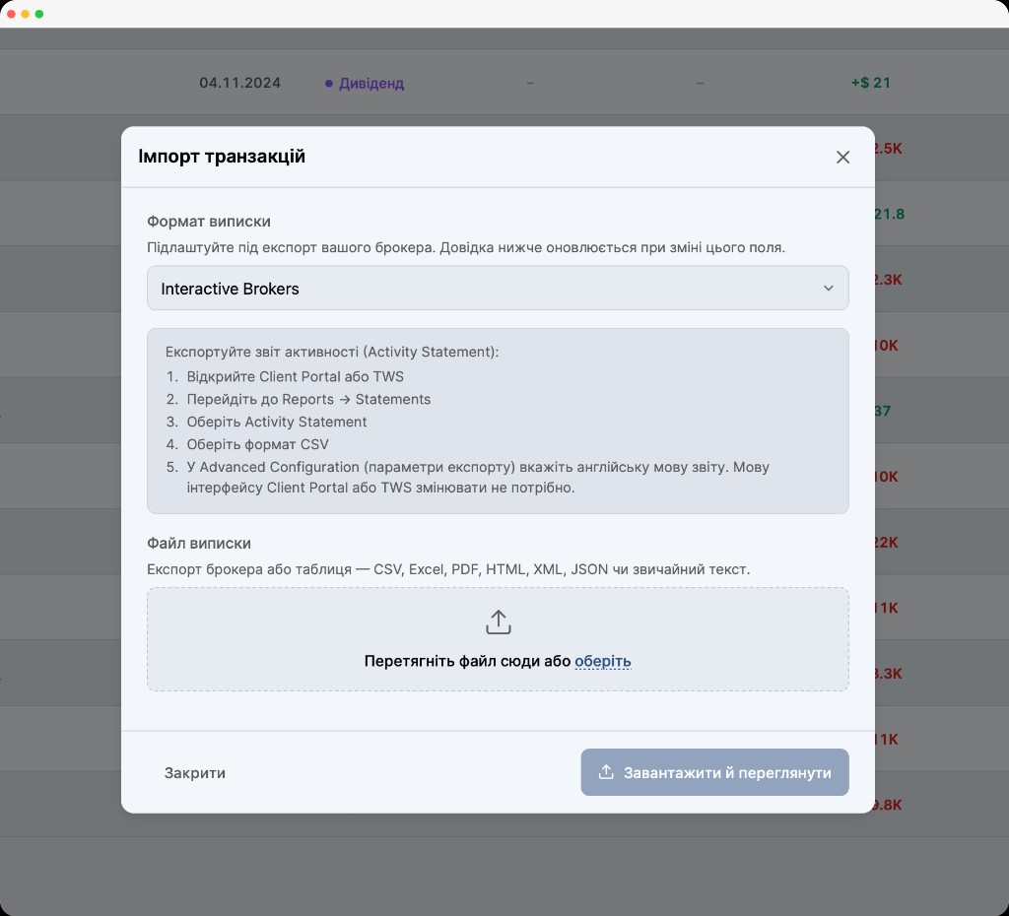Click the Імпорт транзакцій dialog title
The image size is (1009, 916).
point(222,157)
